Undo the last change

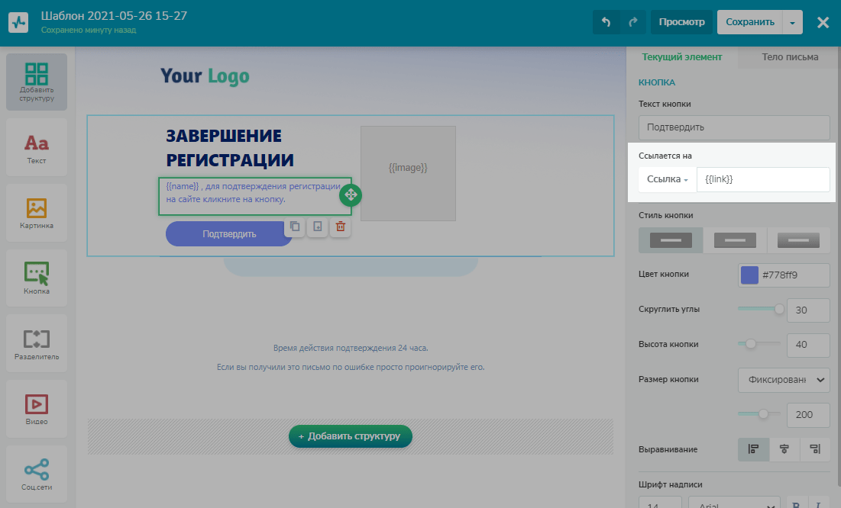point(606,22)
